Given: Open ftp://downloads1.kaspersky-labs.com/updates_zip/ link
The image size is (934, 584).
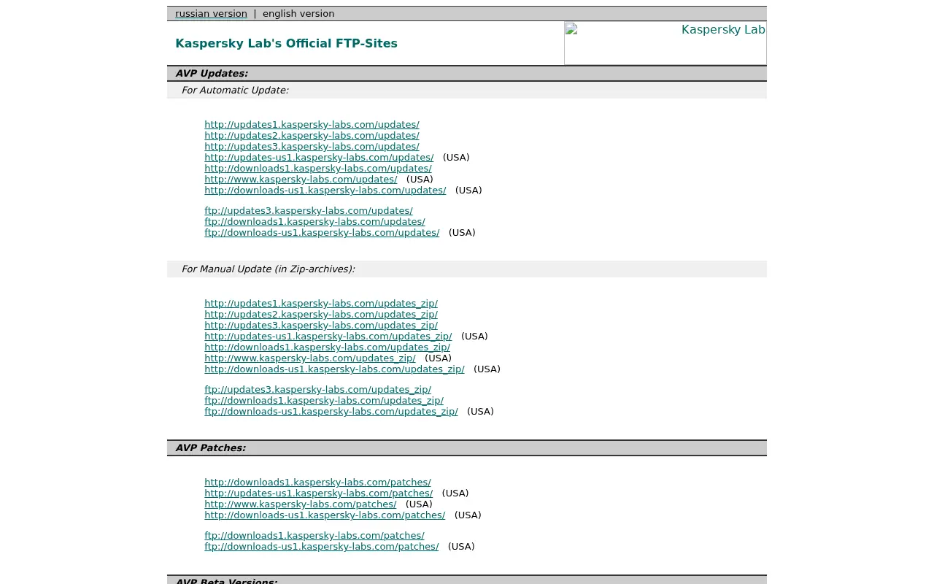Looking at the screenshot, I should pos(324,401).
